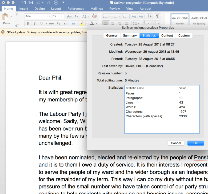Apply the font color A swatch
Viewport: 208px width, 194px height.
92,23
